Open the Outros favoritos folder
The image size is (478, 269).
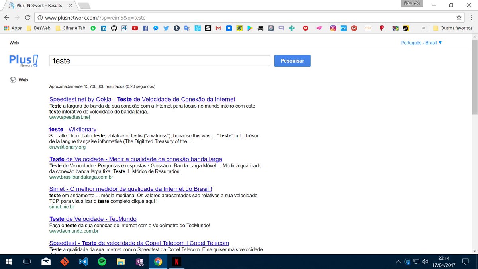pos(453,28)
